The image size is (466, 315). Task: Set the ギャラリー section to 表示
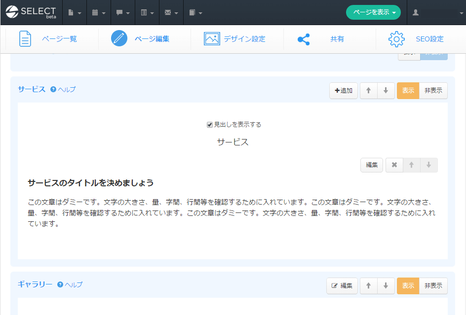tap(408, 286)
